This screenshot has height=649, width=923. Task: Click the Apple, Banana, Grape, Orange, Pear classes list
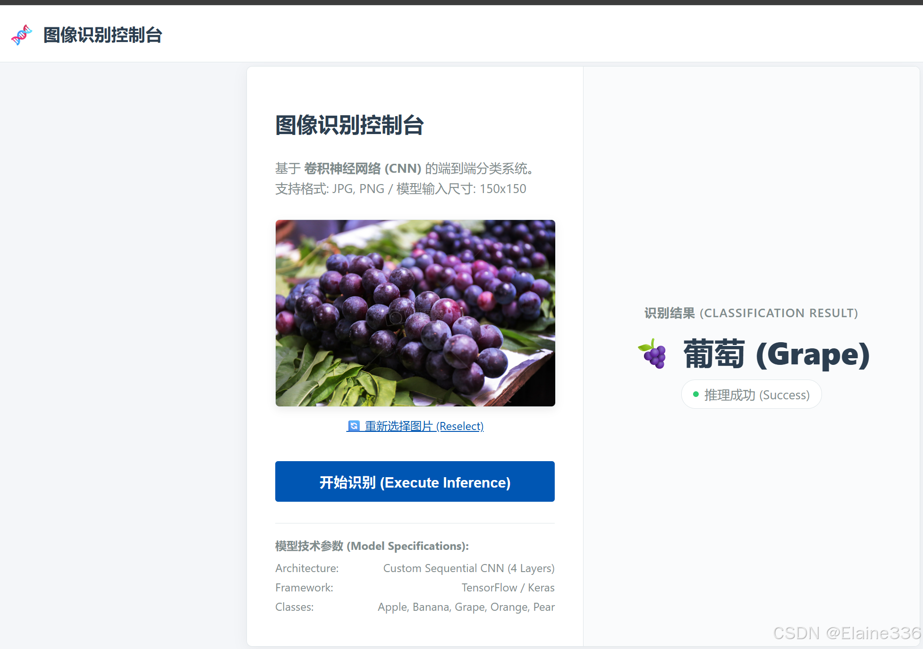pyautogui.click(x=466, y=607)
